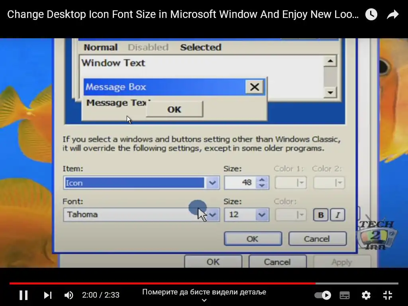This screenshot has width=408, height=306.
Task: Exit full screen mode icon
Action: (388, 295)
